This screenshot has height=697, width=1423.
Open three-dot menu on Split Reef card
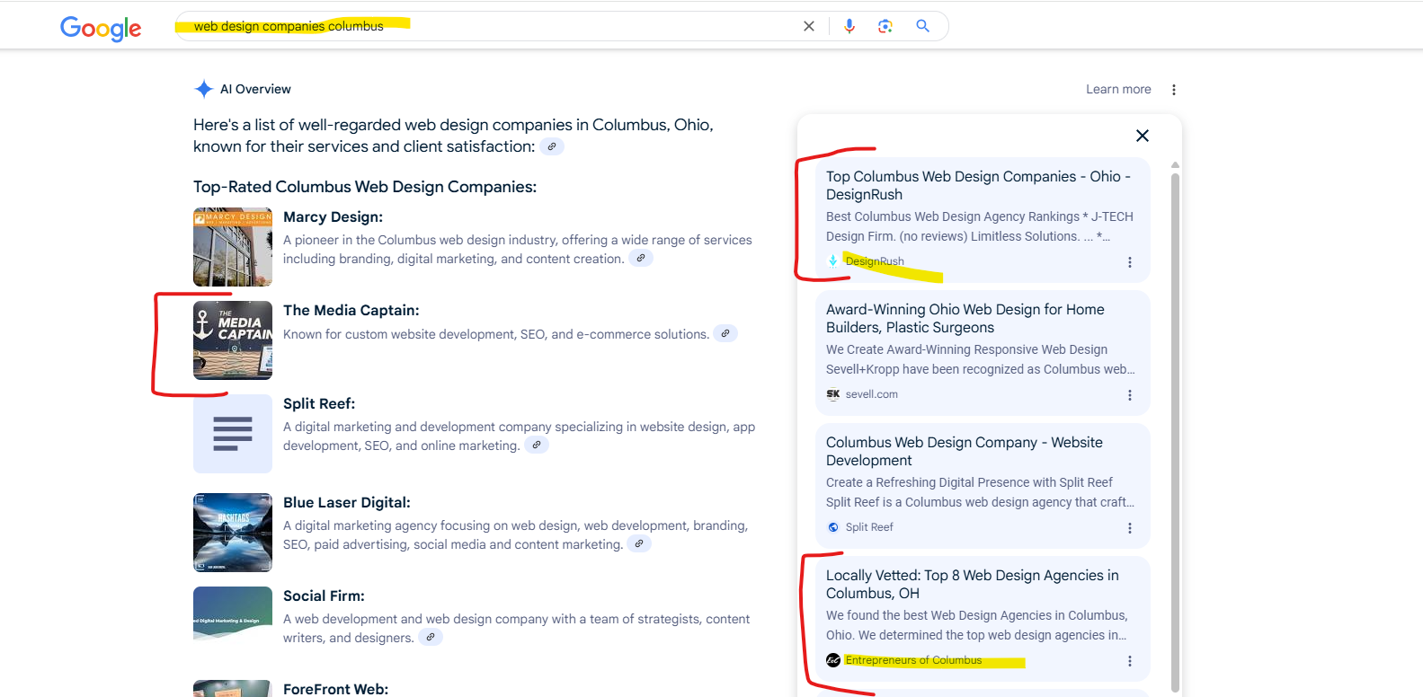tap(1130, 528)
